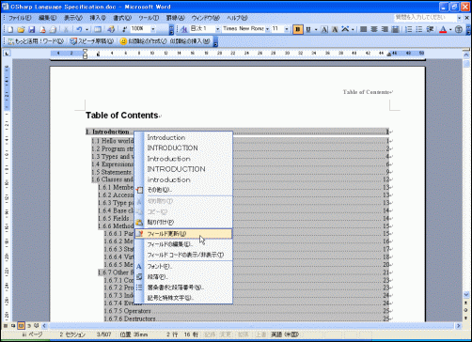The image size is (472, 342).
Task: Choose 記号と特殊文字 in context menu
Action: [x=183, y=298]
